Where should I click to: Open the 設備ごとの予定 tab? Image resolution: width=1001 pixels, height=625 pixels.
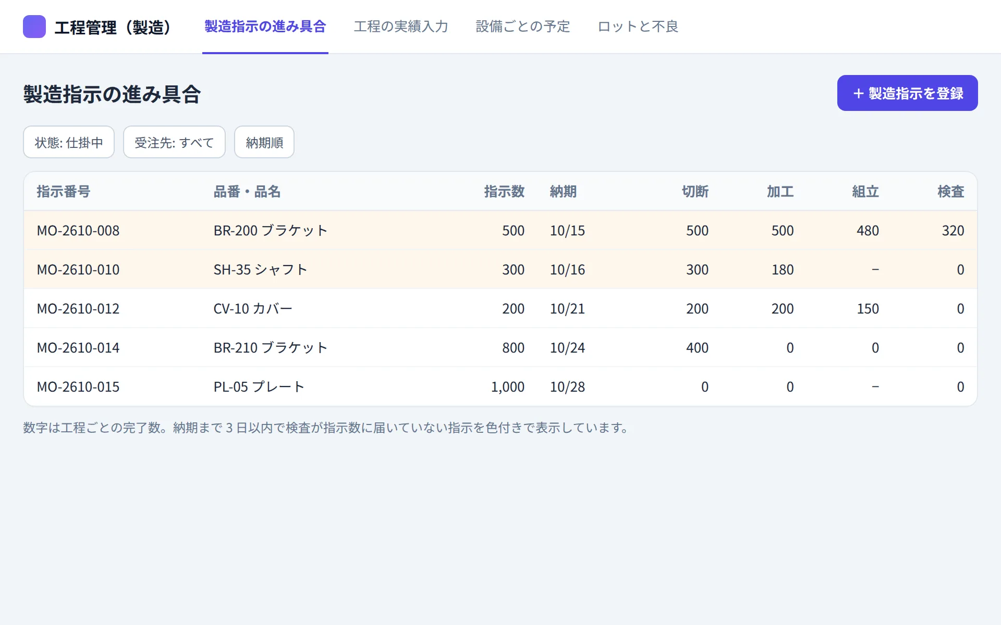coord(523,27)
